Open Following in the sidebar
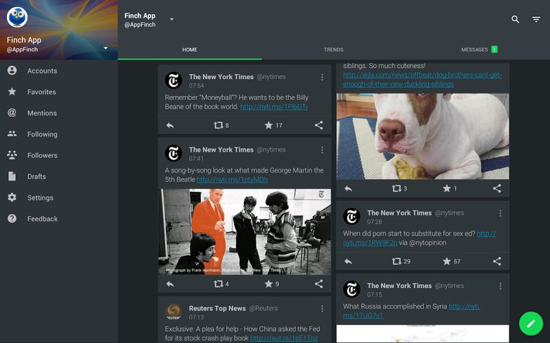Viewport: 550px width, 343px height. tap(59, 134)
